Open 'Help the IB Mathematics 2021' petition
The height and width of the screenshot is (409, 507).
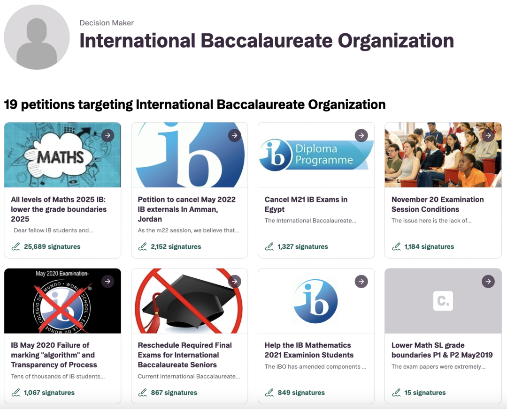click(x=309, y=350)
